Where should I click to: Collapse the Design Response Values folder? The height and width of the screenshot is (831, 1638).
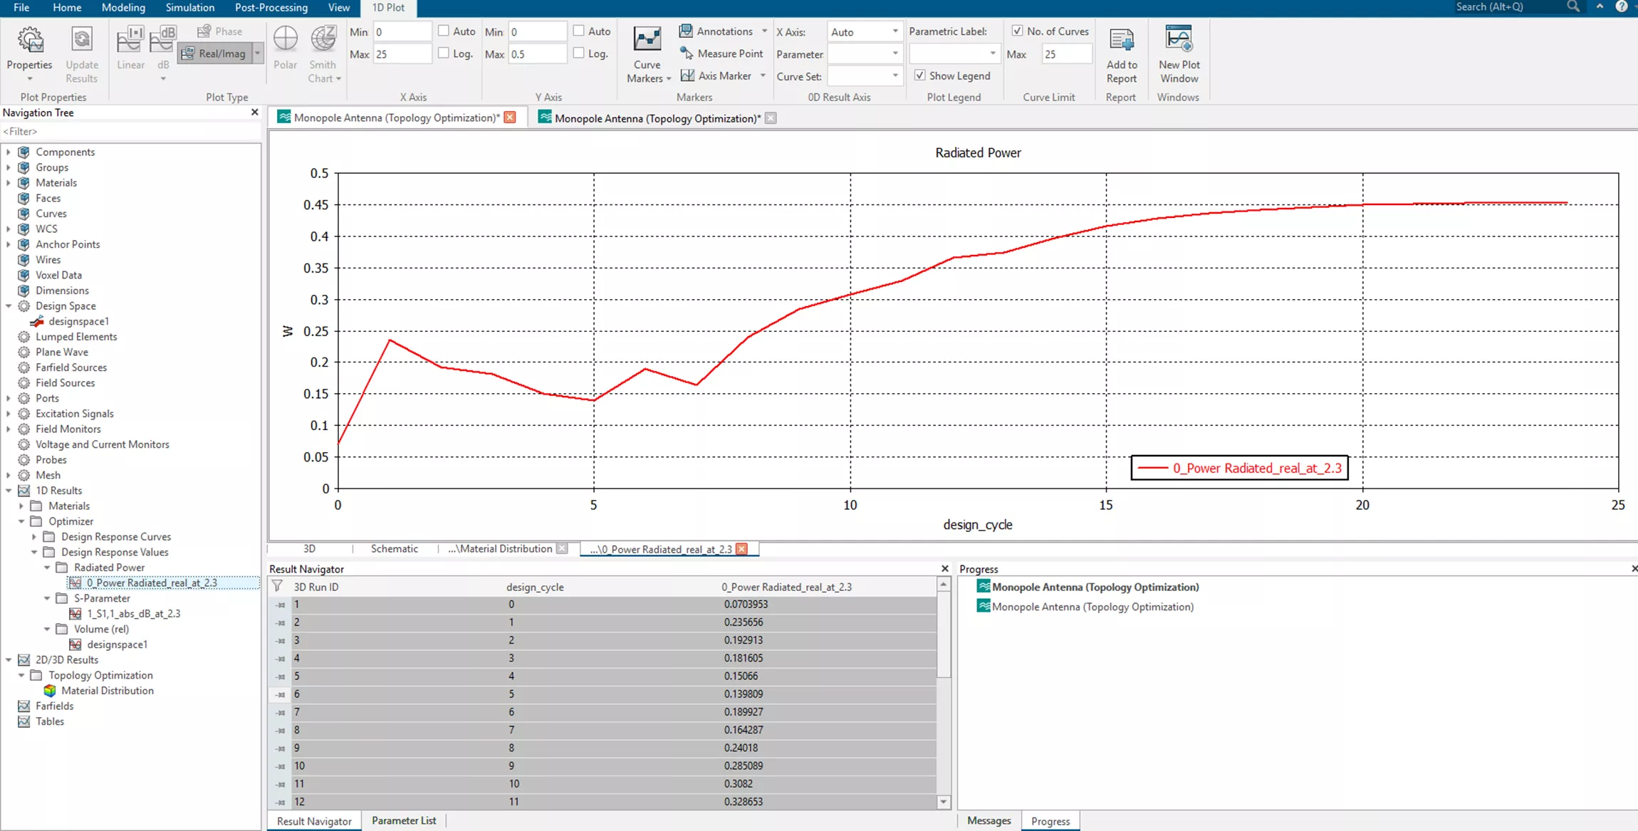click(x=34, y=552)
